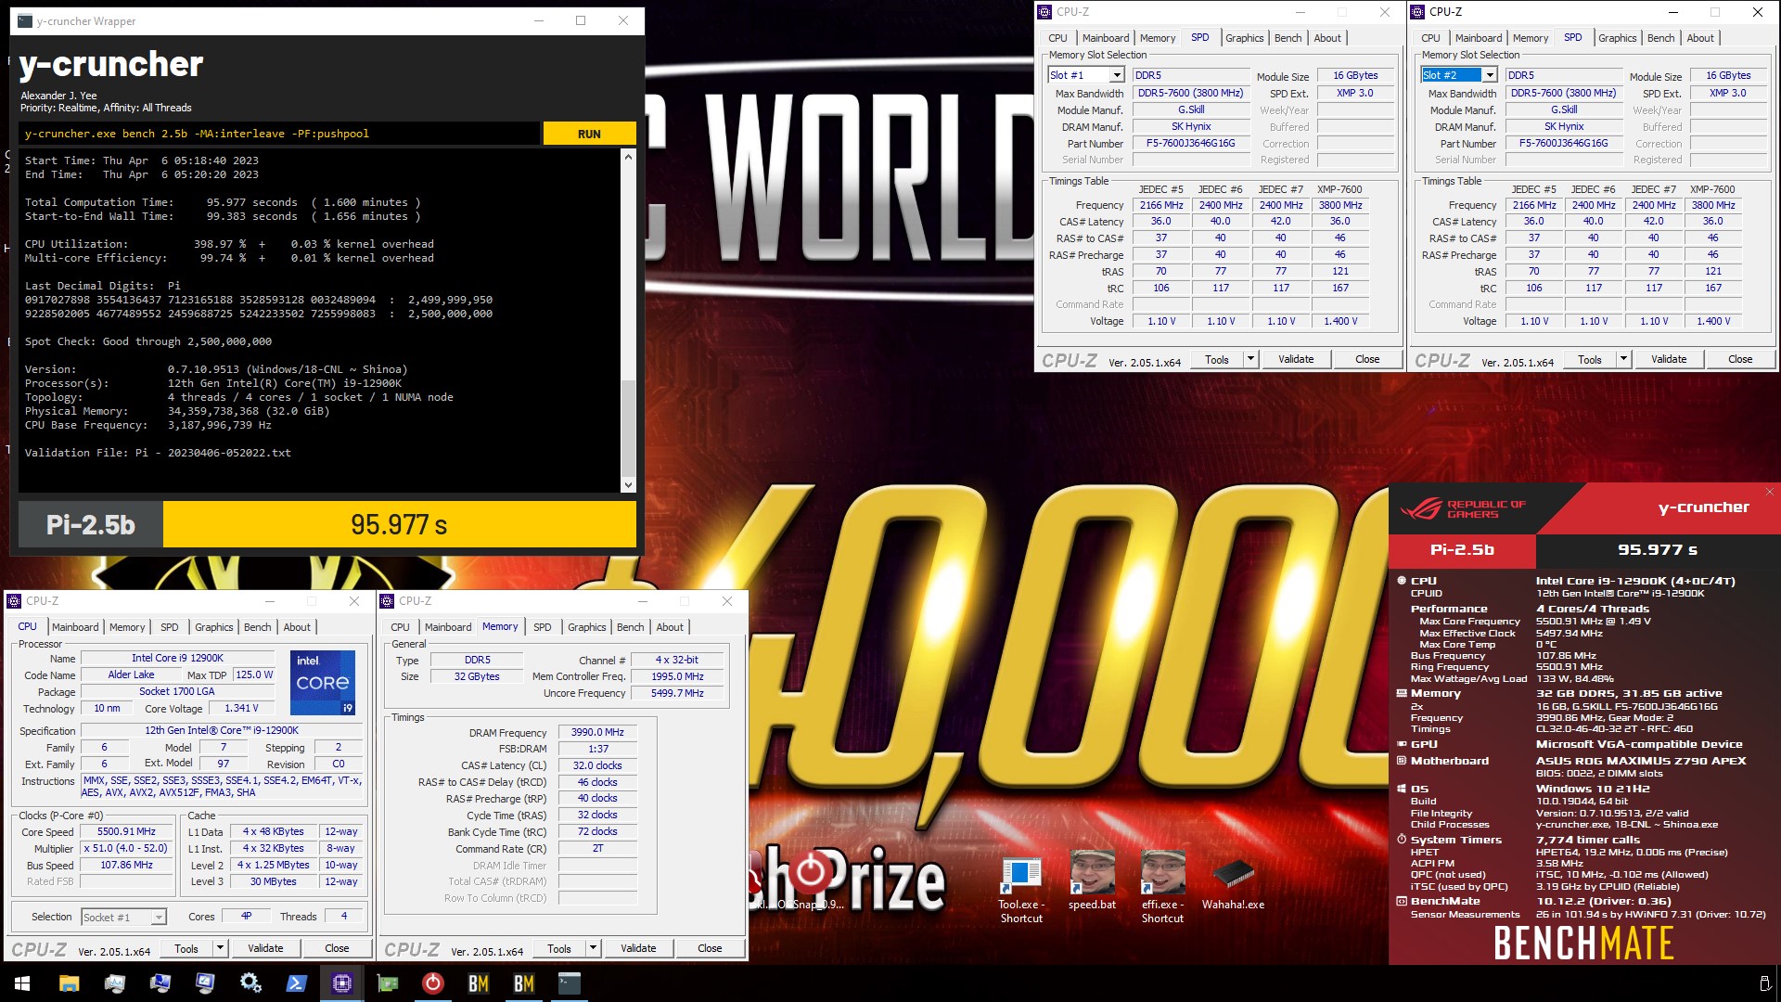Click Tools button in CPU-Z processor window

186,948
